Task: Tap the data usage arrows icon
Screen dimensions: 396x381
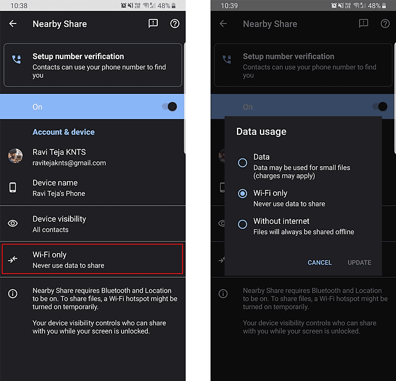Action: [13, 260]
